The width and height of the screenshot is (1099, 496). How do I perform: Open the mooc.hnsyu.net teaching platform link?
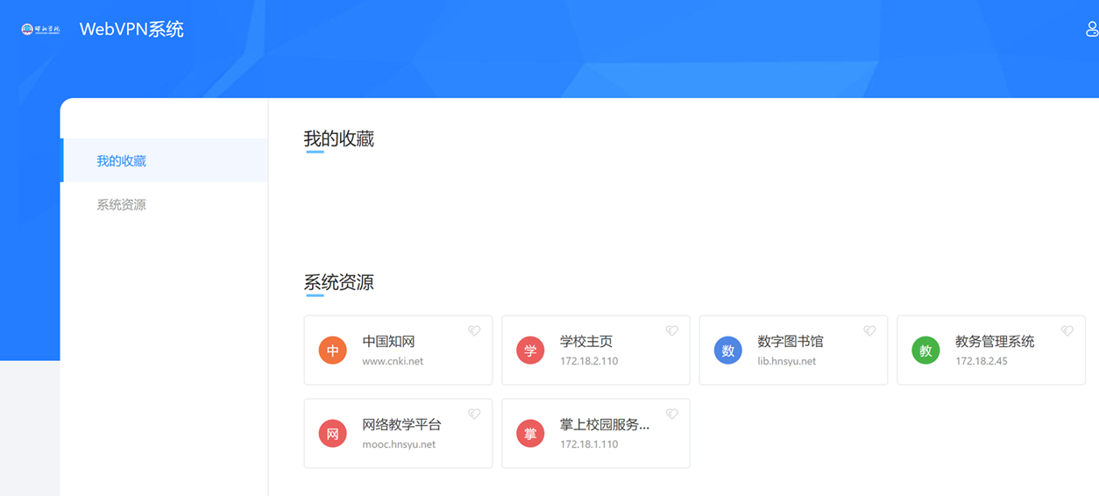click(399, 444)
